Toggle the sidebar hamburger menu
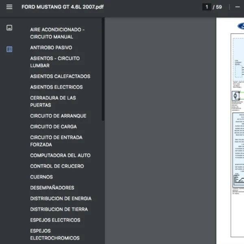This screenshot has height=244, width=244. tap(9, 7)
